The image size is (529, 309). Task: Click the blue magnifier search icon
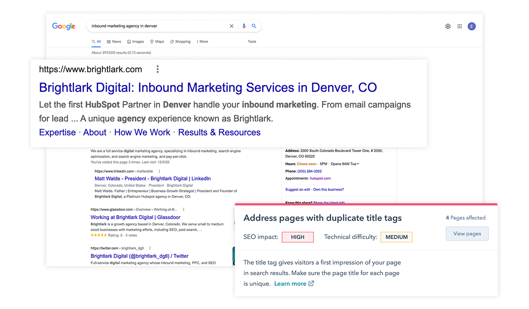coord(254,26)
